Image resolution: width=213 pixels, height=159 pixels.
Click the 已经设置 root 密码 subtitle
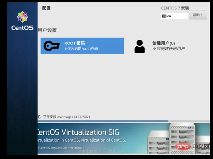(81, 49)
